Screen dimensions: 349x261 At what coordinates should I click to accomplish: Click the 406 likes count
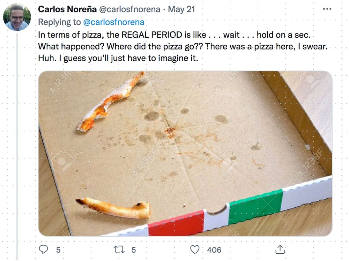click(214, 250)
